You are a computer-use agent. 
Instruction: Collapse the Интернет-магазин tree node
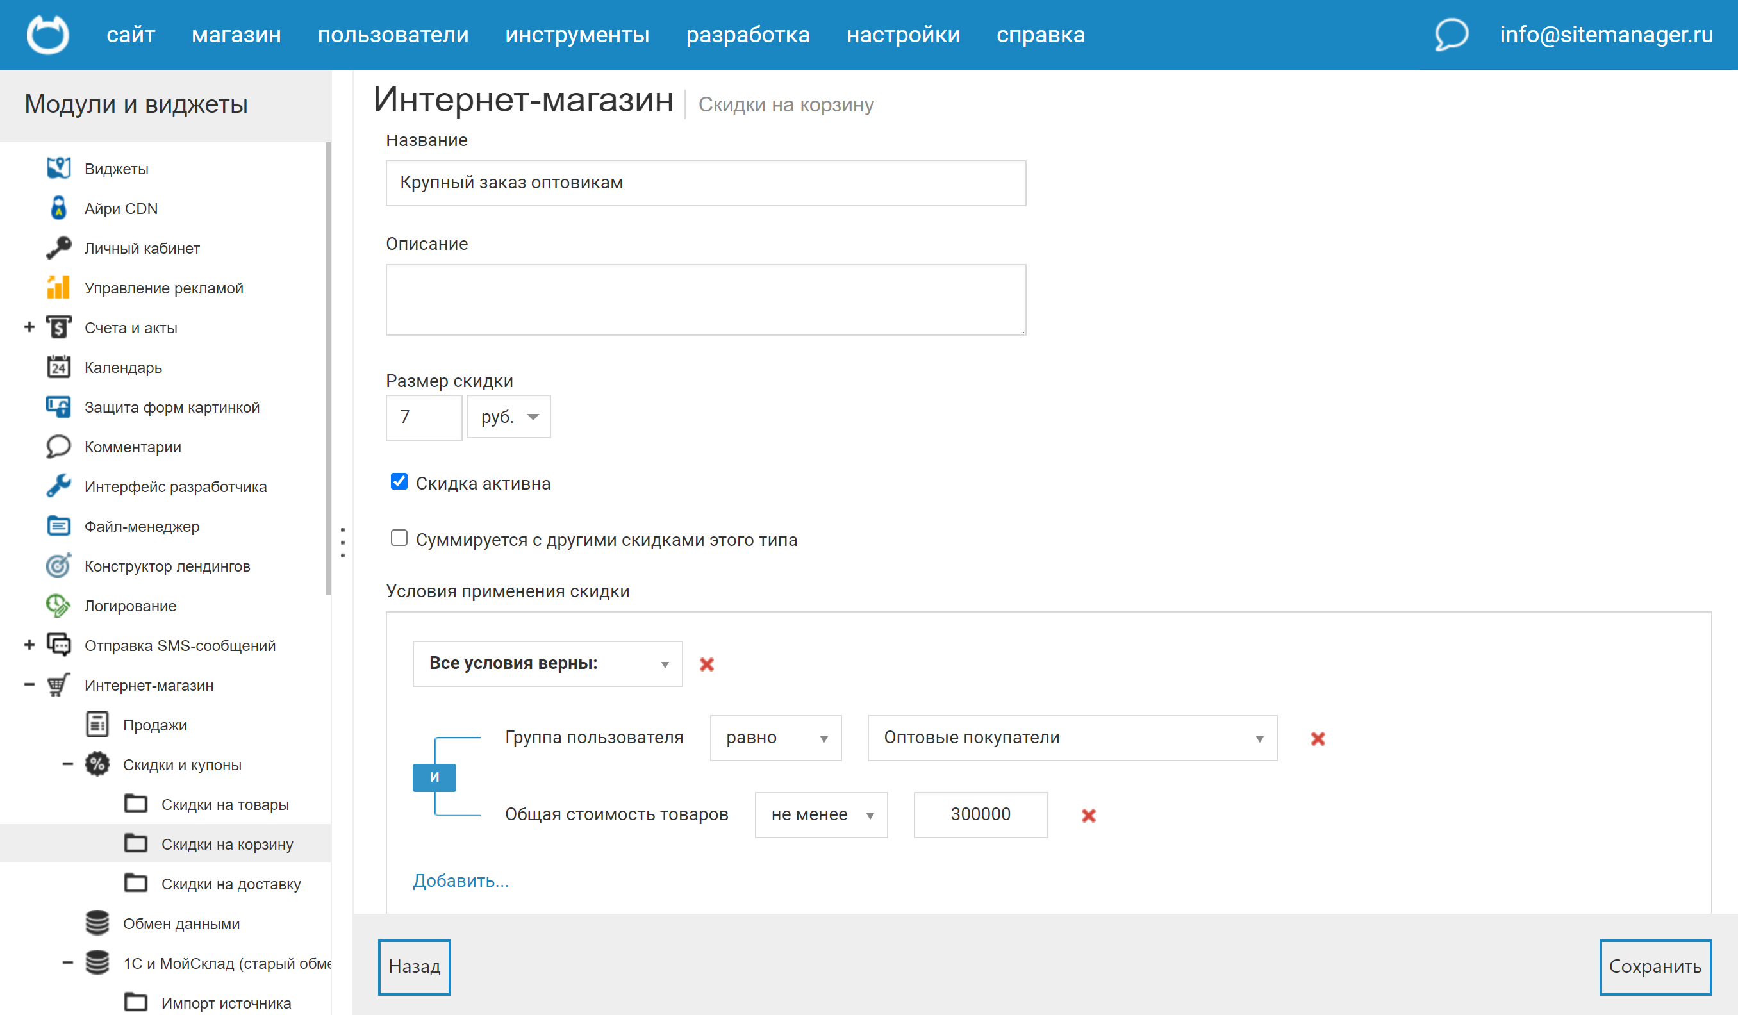29,685
